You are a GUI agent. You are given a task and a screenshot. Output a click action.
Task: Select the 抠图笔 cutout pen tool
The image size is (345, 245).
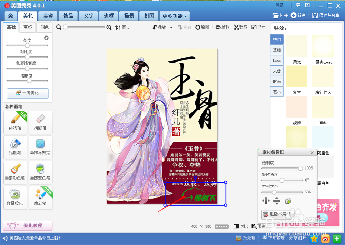pos(15,147)
